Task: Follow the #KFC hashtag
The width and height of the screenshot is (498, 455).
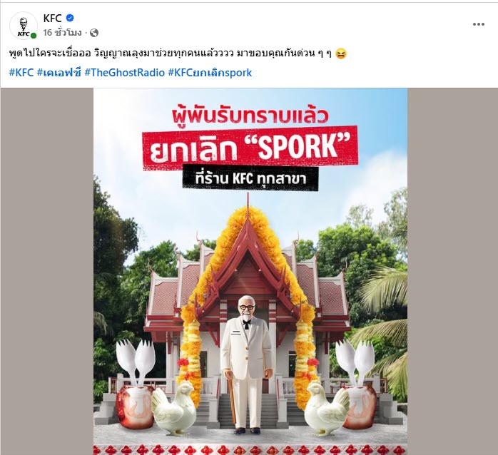Action: click(x=21, y=73)
